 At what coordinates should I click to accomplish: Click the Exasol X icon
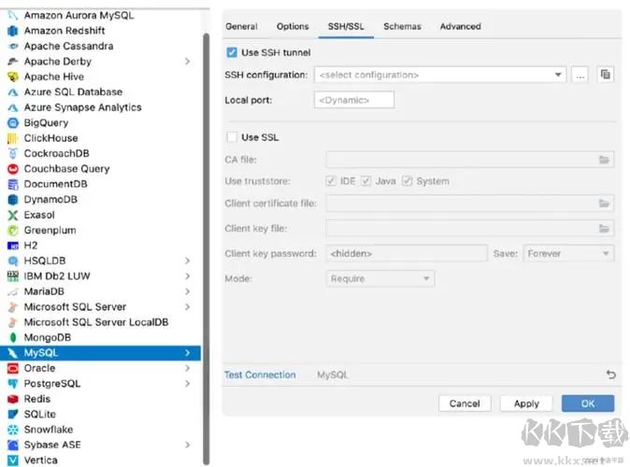click(x=13, y=215)
